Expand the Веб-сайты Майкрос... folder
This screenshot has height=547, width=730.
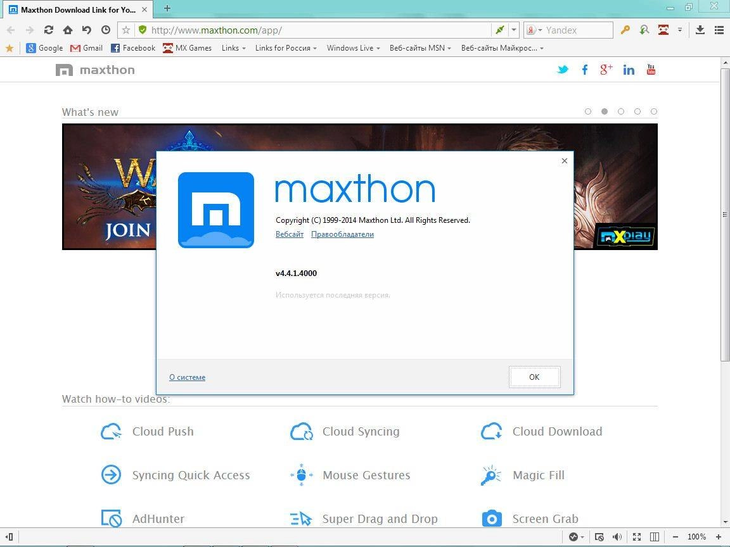pyautogui.click(x=503, y=48)
